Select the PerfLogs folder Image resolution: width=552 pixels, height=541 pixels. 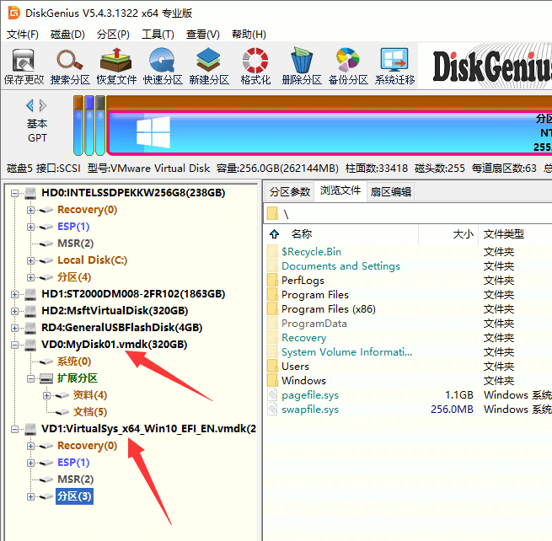[303, 280]
